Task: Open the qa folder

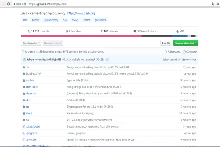Action: click(x=27, y=107)
